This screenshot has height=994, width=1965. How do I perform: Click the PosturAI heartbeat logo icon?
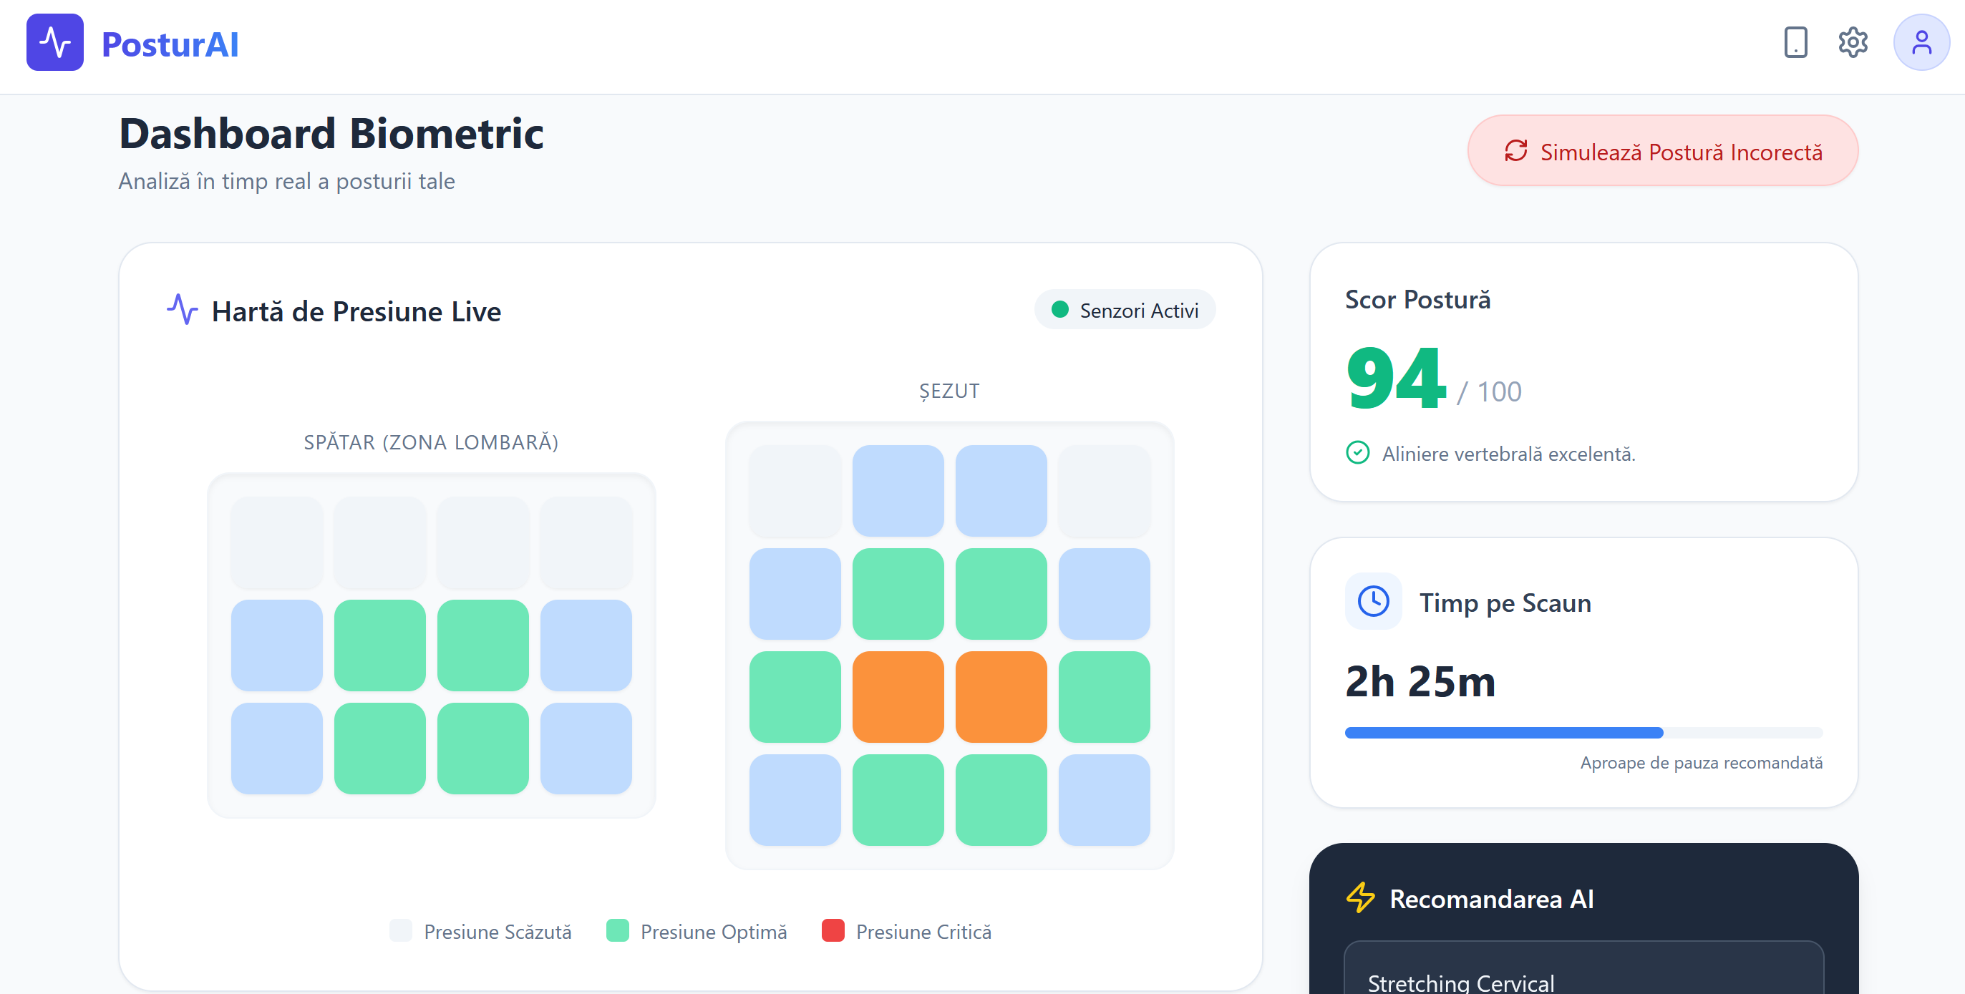(x=55, y=43)
